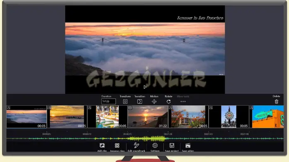Open the Transform tool icon
The width and height of the screenshot is (289, 162).
(x=125, y=102)
